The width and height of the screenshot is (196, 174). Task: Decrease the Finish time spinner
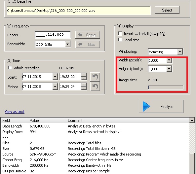(84, 88)
